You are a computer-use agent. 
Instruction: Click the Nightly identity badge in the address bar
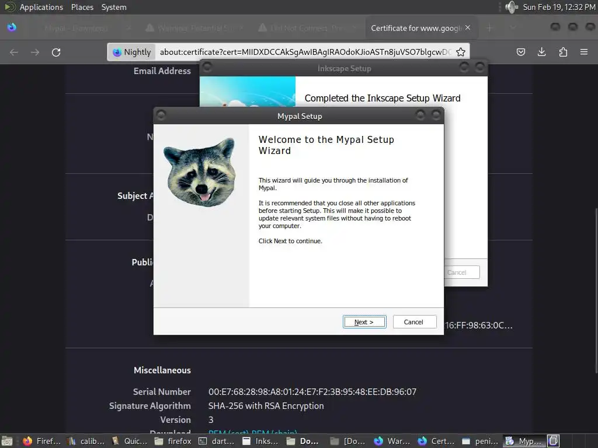click(x=132, y=52)
